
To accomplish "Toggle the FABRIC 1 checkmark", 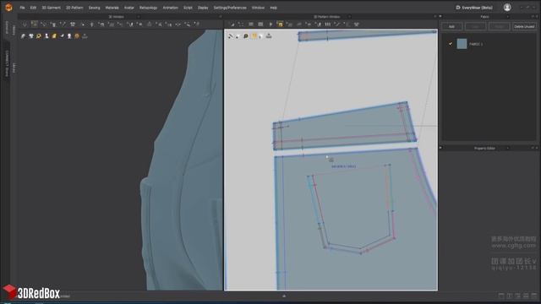I will click(451, 44).
